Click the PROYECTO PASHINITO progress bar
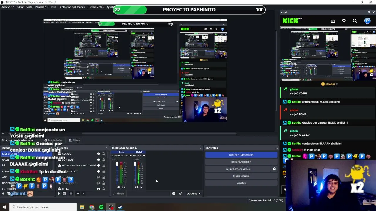This screenshot has height=211, width=376. (x=189, y=10)
